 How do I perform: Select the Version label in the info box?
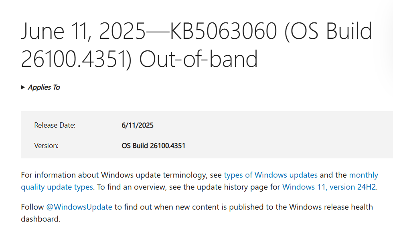46,146
